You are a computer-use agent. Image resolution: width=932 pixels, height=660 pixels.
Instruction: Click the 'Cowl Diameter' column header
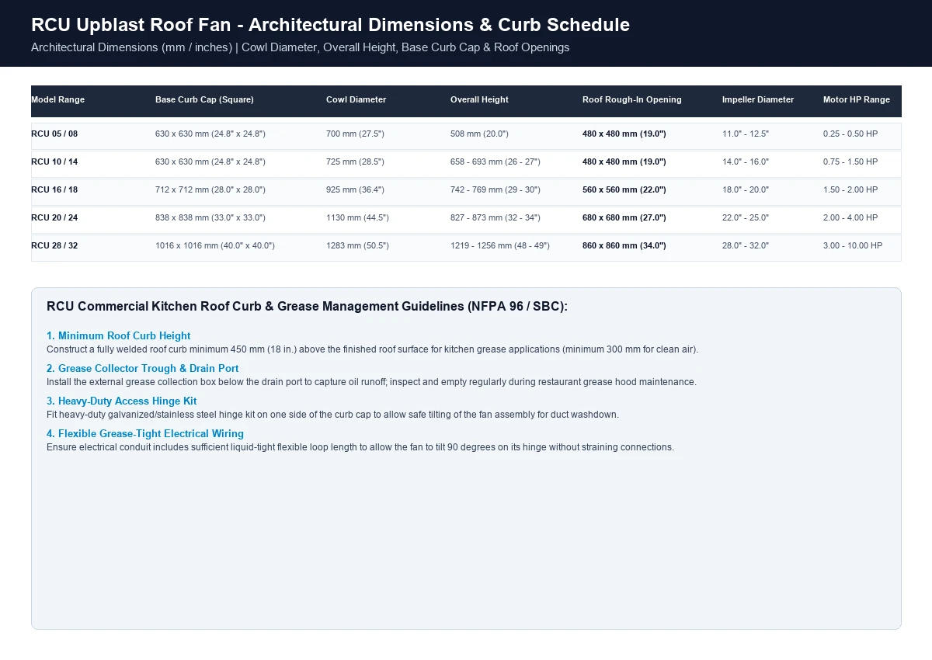356,99
